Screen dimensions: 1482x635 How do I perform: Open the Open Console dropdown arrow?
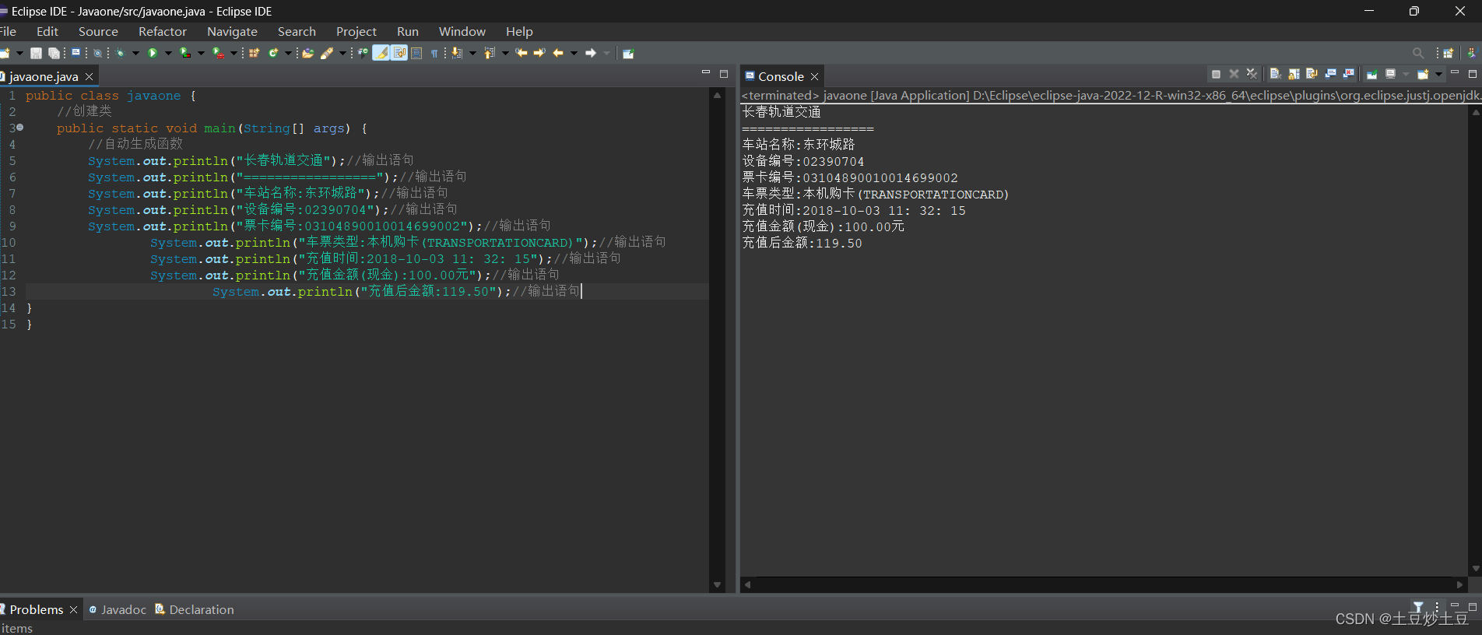tap(1438, 74)
